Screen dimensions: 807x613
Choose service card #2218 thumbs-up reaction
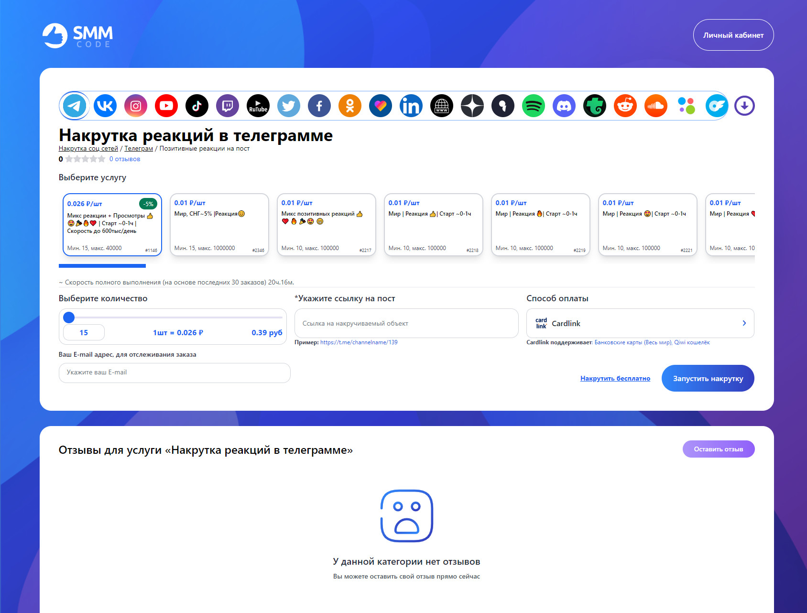point(434,225)
